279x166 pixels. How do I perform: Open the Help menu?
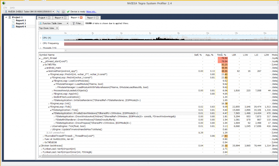pyautogui.click(x=12, y=8)
